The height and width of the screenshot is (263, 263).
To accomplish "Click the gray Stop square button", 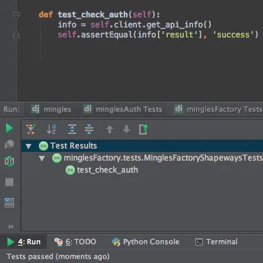I will point(9,182).
